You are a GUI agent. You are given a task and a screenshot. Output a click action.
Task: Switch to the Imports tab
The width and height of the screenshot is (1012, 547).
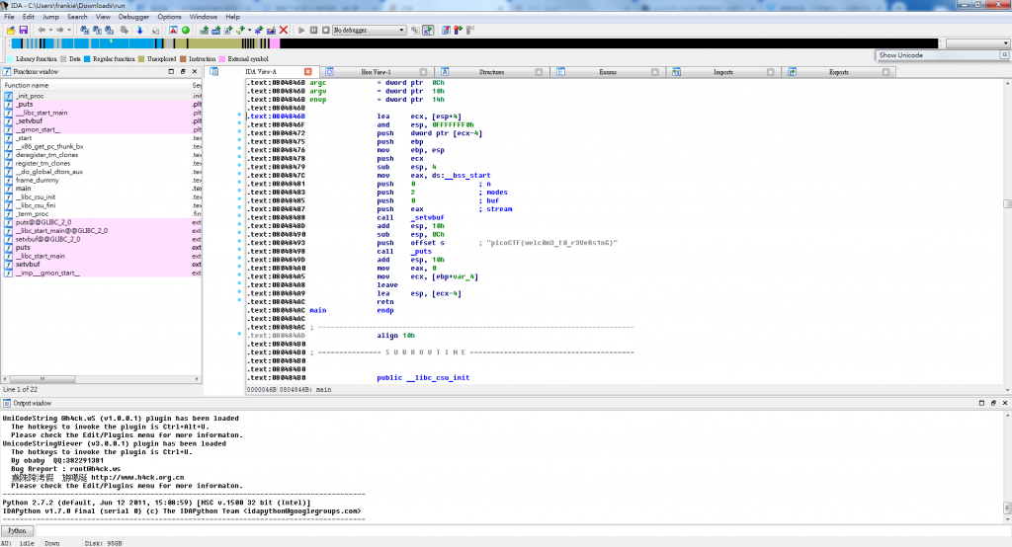point(722,72)
